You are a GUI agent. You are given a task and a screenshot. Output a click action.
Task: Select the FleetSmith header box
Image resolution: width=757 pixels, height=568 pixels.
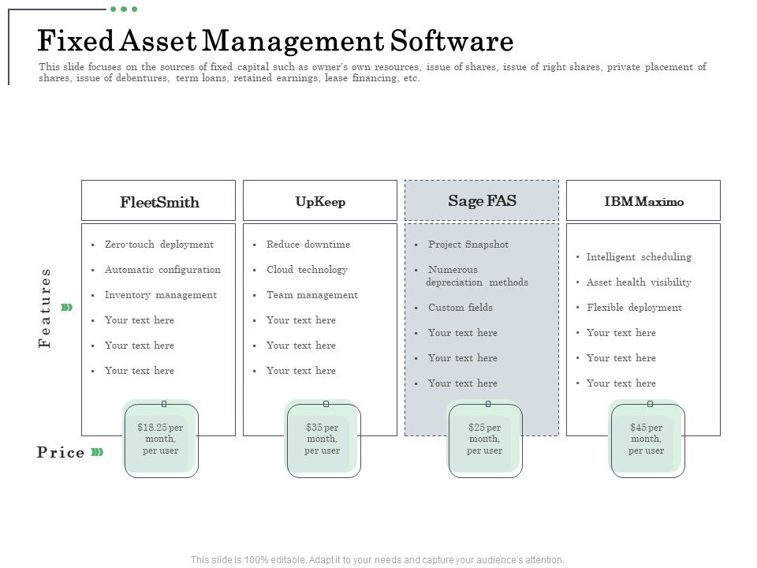click(158, 200)
